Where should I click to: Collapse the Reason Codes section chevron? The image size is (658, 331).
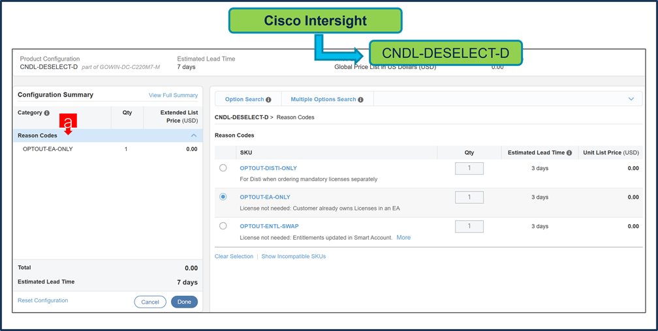point(193,136)
